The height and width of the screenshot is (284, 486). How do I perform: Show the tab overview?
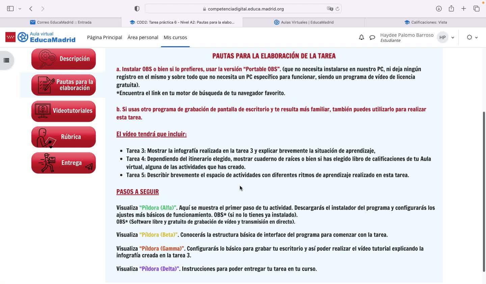(477, 9)
